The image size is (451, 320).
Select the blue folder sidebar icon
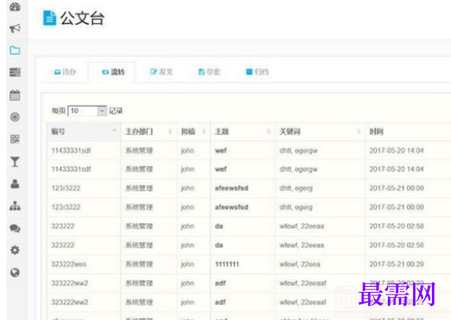(15, 50)
